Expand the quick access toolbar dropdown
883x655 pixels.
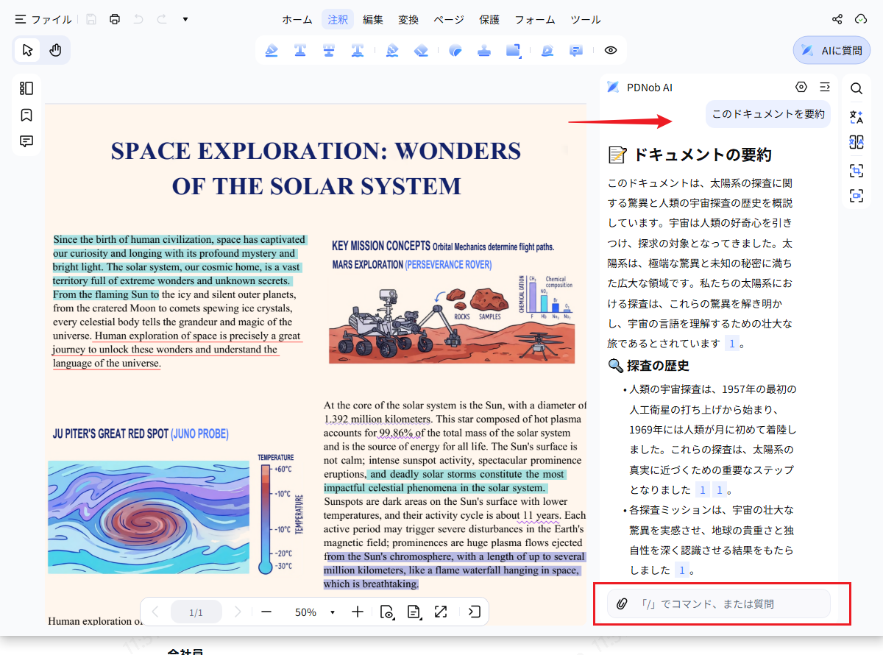click(185, 19)
